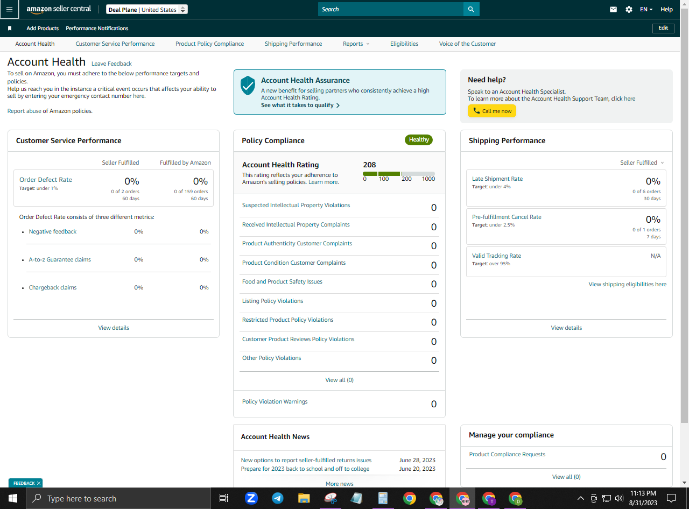689x509 pixels.
Task: Open the EN language dropdown
Action: (646, 9)
